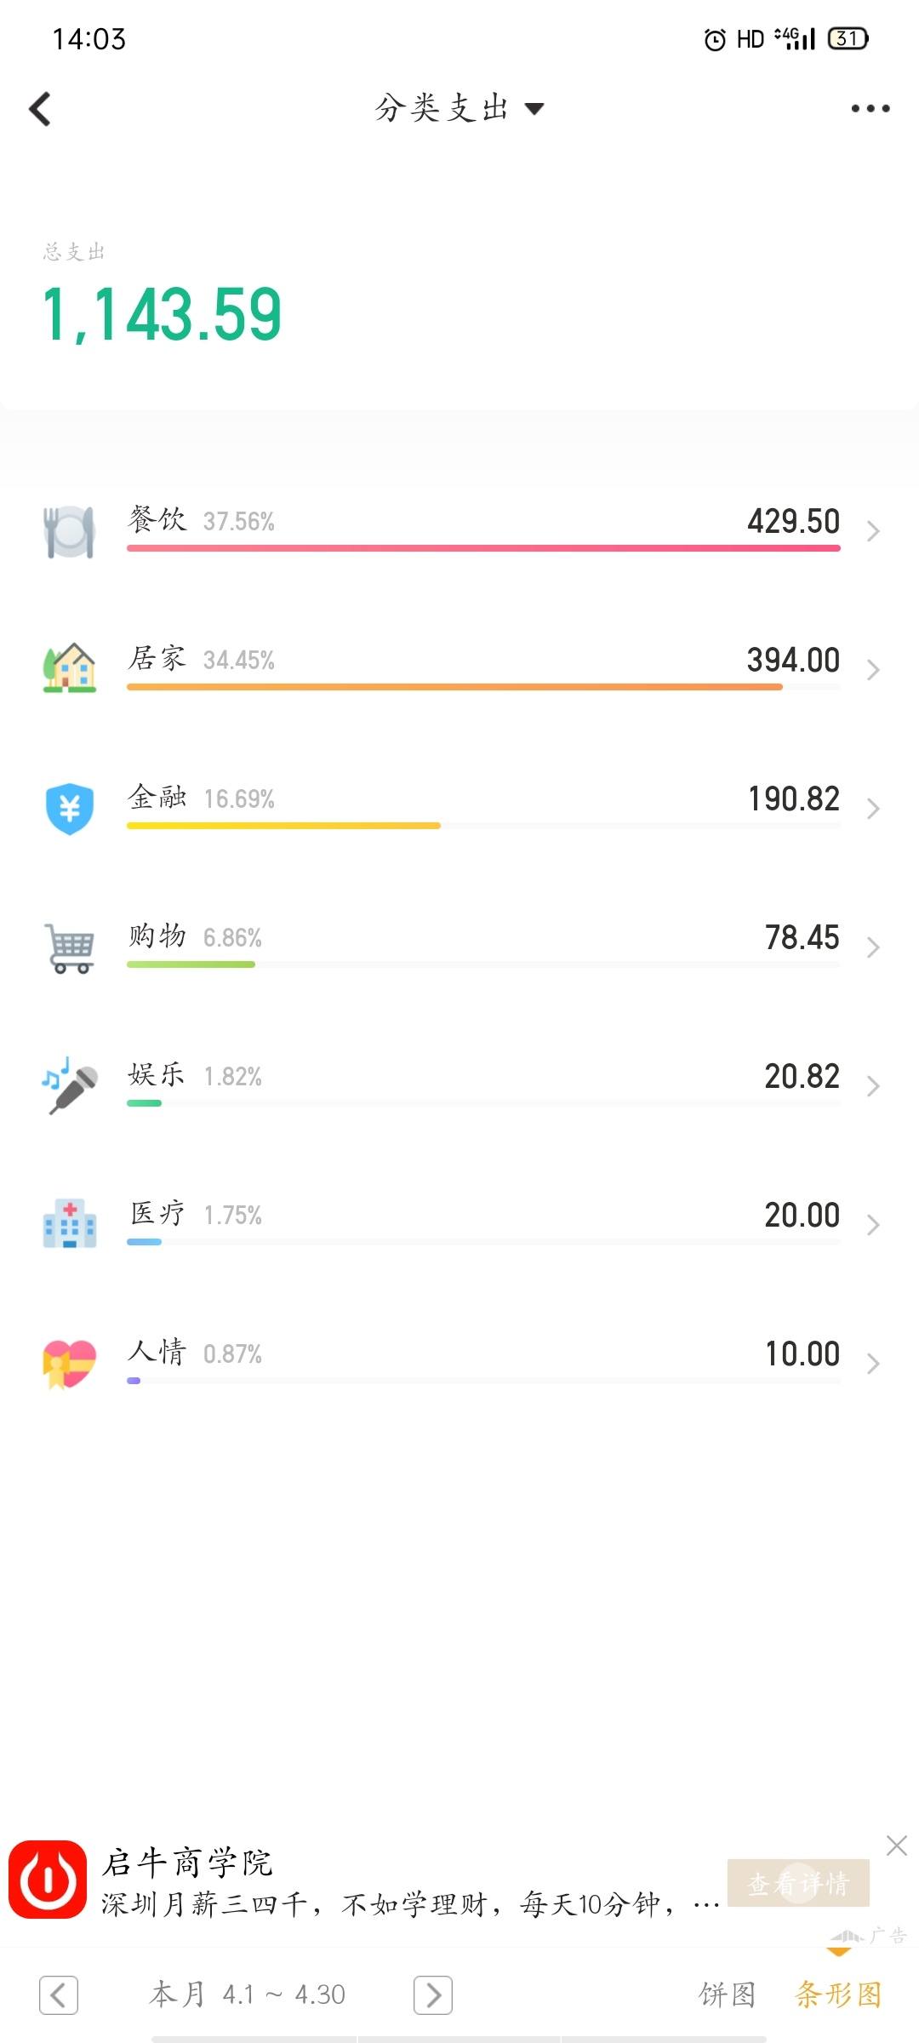Select the 居家 house icon
Image resolution: width=919 pixels, height=2043 pixels.
click(x=69, y=668)
